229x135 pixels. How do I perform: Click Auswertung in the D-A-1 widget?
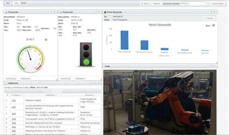(x=11, y=79)
